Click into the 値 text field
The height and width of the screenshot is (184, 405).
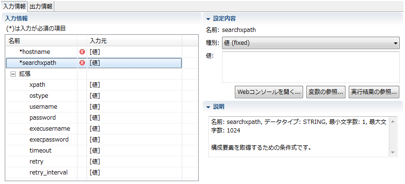click(311, 67)
